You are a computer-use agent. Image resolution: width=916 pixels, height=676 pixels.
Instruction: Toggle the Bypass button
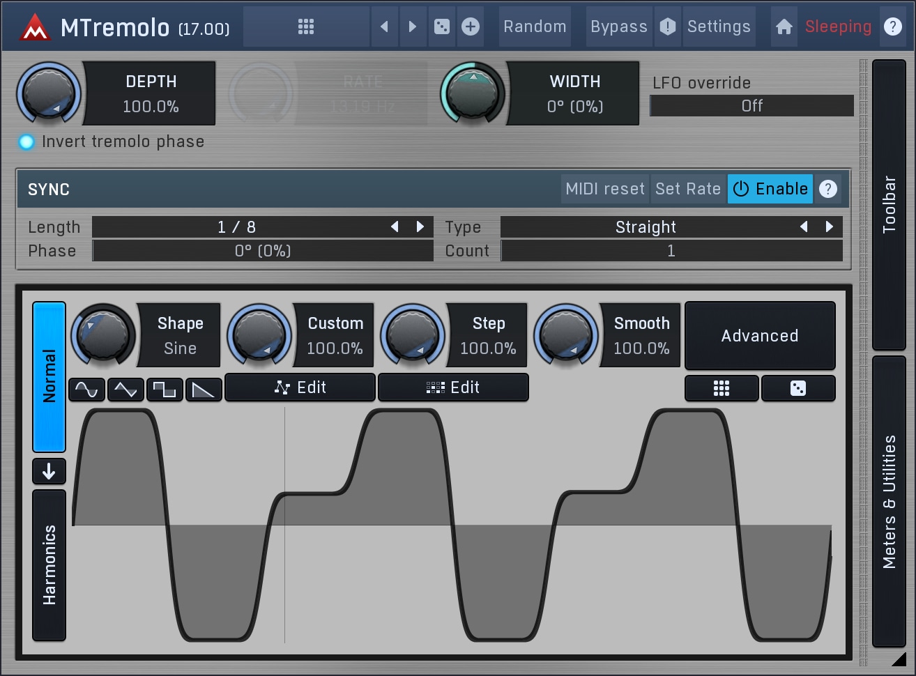(618, 26)
